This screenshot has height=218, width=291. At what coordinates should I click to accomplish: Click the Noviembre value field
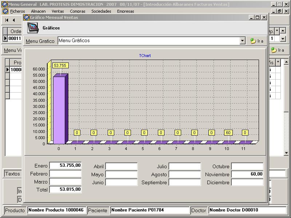[247, 174]
